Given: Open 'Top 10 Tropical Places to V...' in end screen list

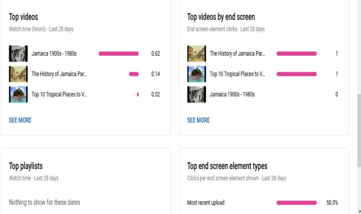Looking at the screenshot, I should 237,74.
